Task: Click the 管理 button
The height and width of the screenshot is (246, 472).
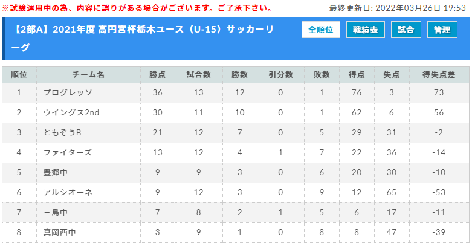Action: point(442,30)
